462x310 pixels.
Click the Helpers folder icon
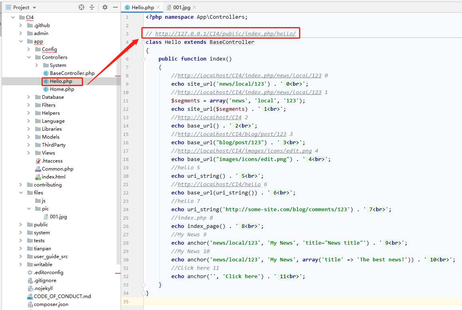tap(38, 113)
